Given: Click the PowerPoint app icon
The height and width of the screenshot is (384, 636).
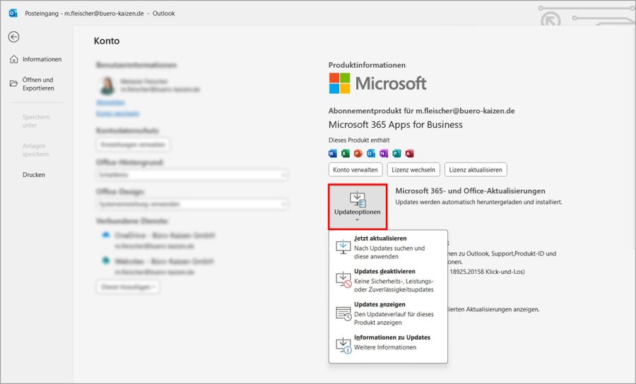Looking at the screenshot, I should point(358,153).
